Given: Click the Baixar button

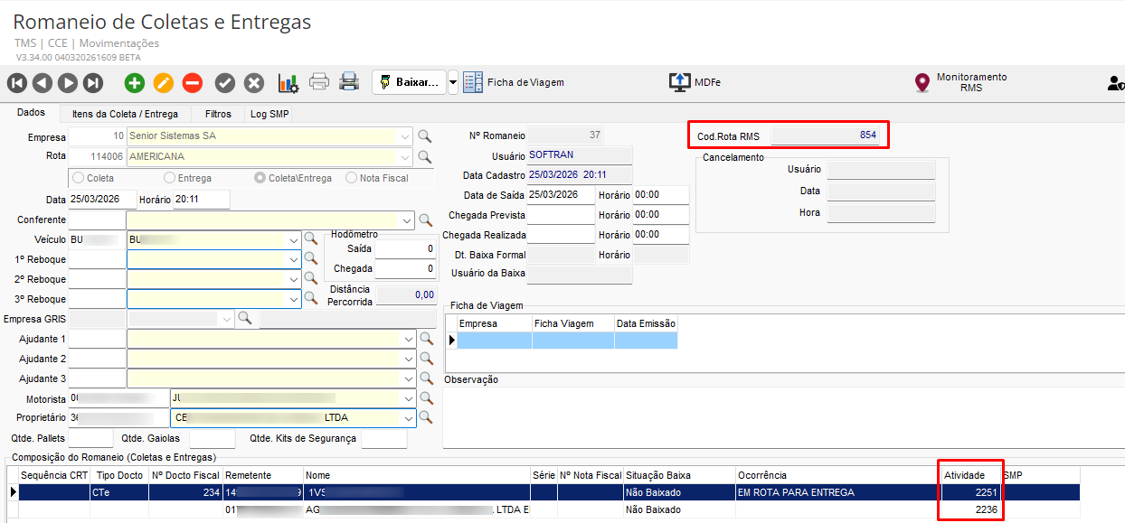Looking at the screenshot, I should pyautogui.click(x=410, y=82).
